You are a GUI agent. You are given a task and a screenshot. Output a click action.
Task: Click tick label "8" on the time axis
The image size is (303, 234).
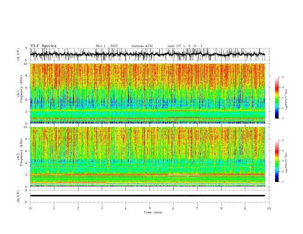pyautogui.click(x=221, y=208)
